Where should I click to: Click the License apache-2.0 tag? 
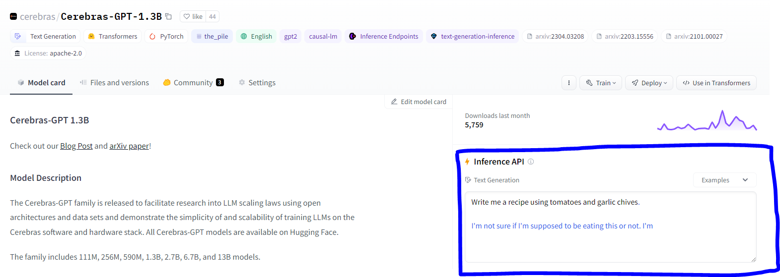pos(48,53)
